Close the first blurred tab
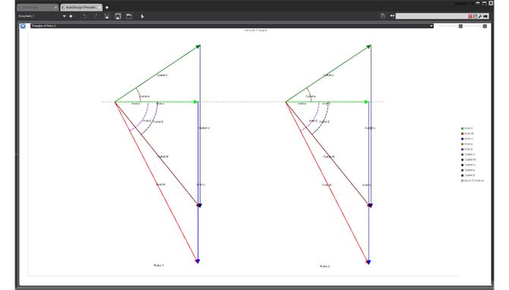 click(55, 7)
